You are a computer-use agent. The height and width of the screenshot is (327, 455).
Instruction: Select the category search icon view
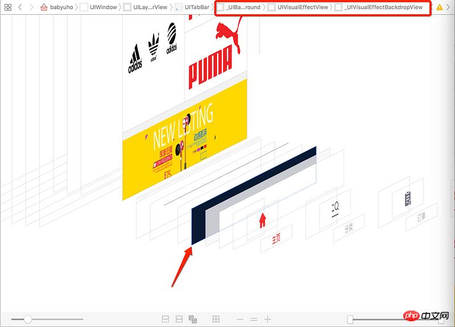click(335, 209)
